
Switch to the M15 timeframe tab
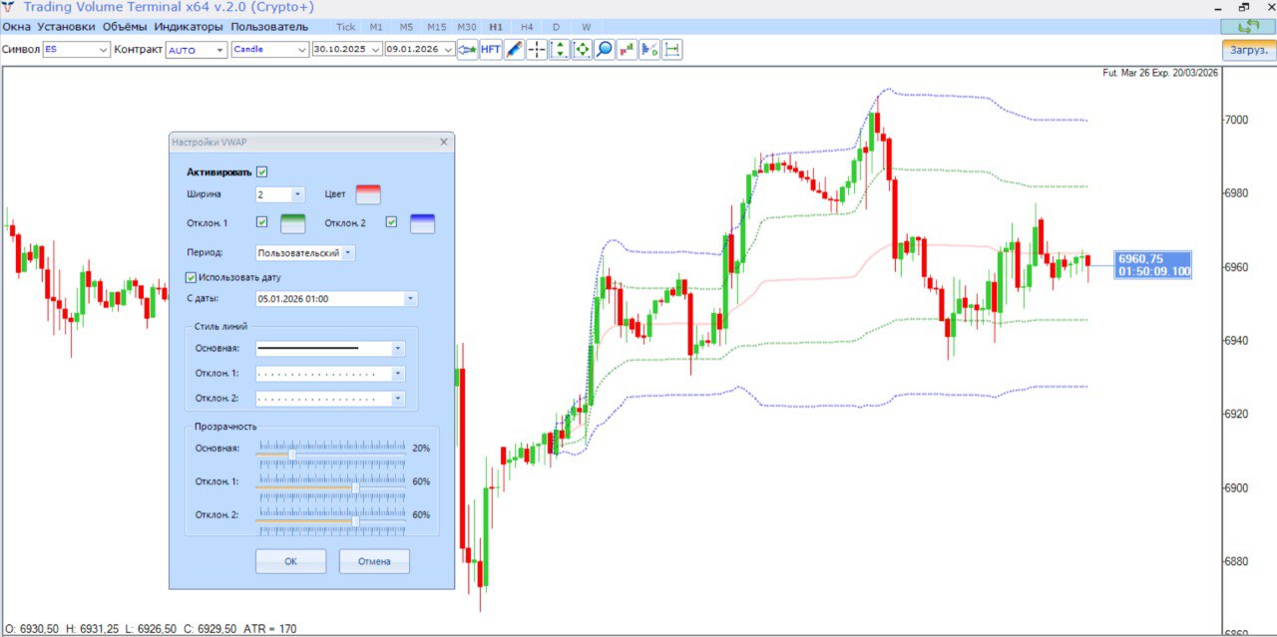point(436,27)
